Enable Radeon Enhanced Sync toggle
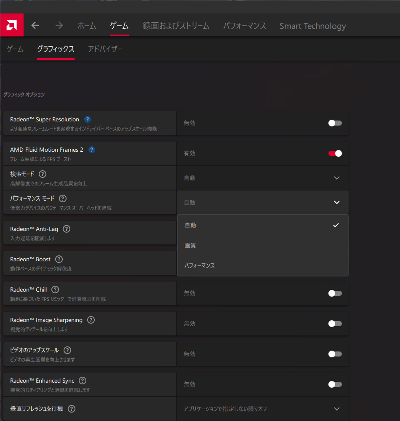400x421 pixels. (335, 384)
